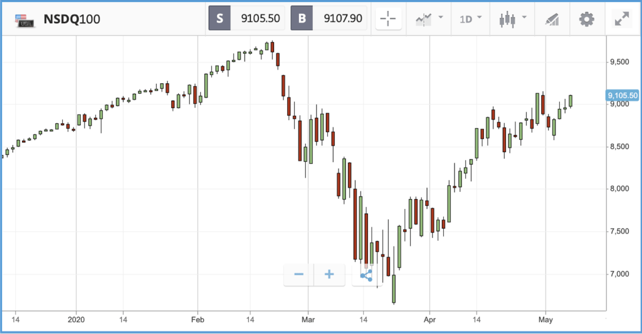Expand the 1D timeframe dropdown

pyautogui.click(x=470, y=19)
